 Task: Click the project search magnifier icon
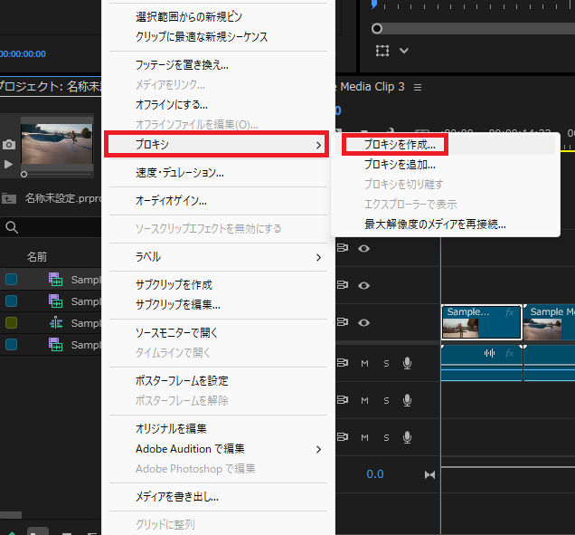(10, 227)
